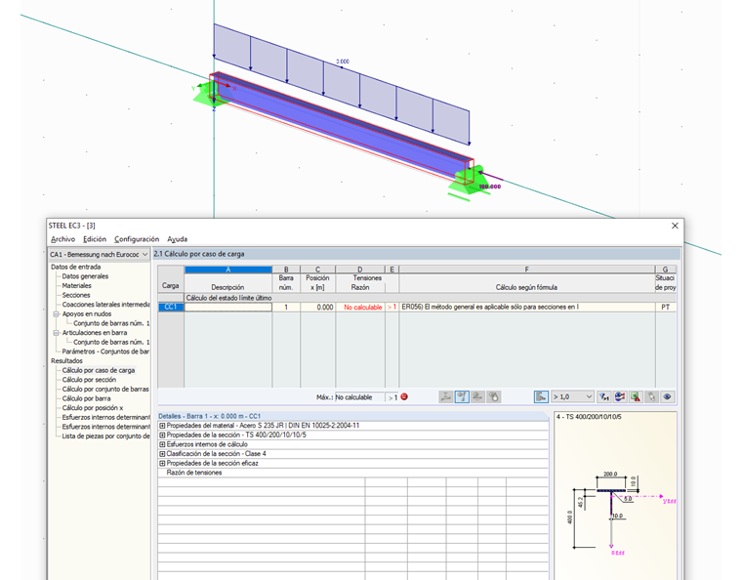Click the Razón de tensiones detail row
Image resolution: width=742 pixels, height=580 pixels.
tap(352, 473)
